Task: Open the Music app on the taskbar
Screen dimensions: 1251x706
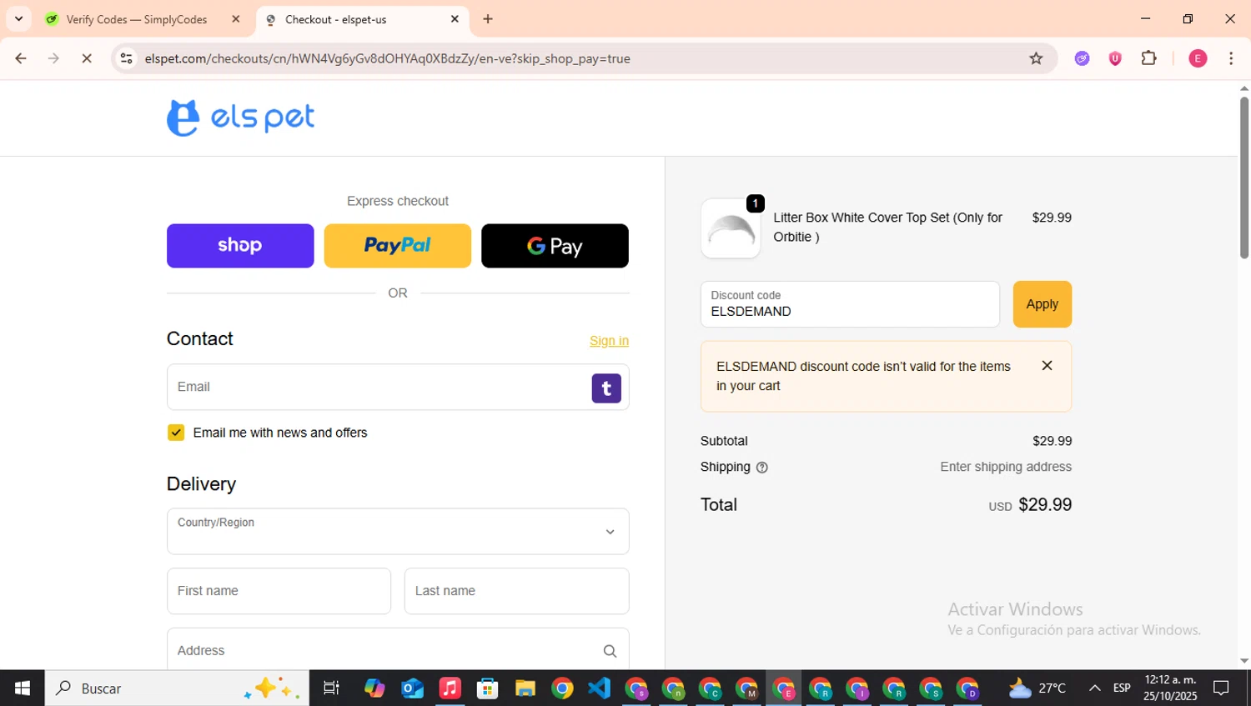Action: 450,688
